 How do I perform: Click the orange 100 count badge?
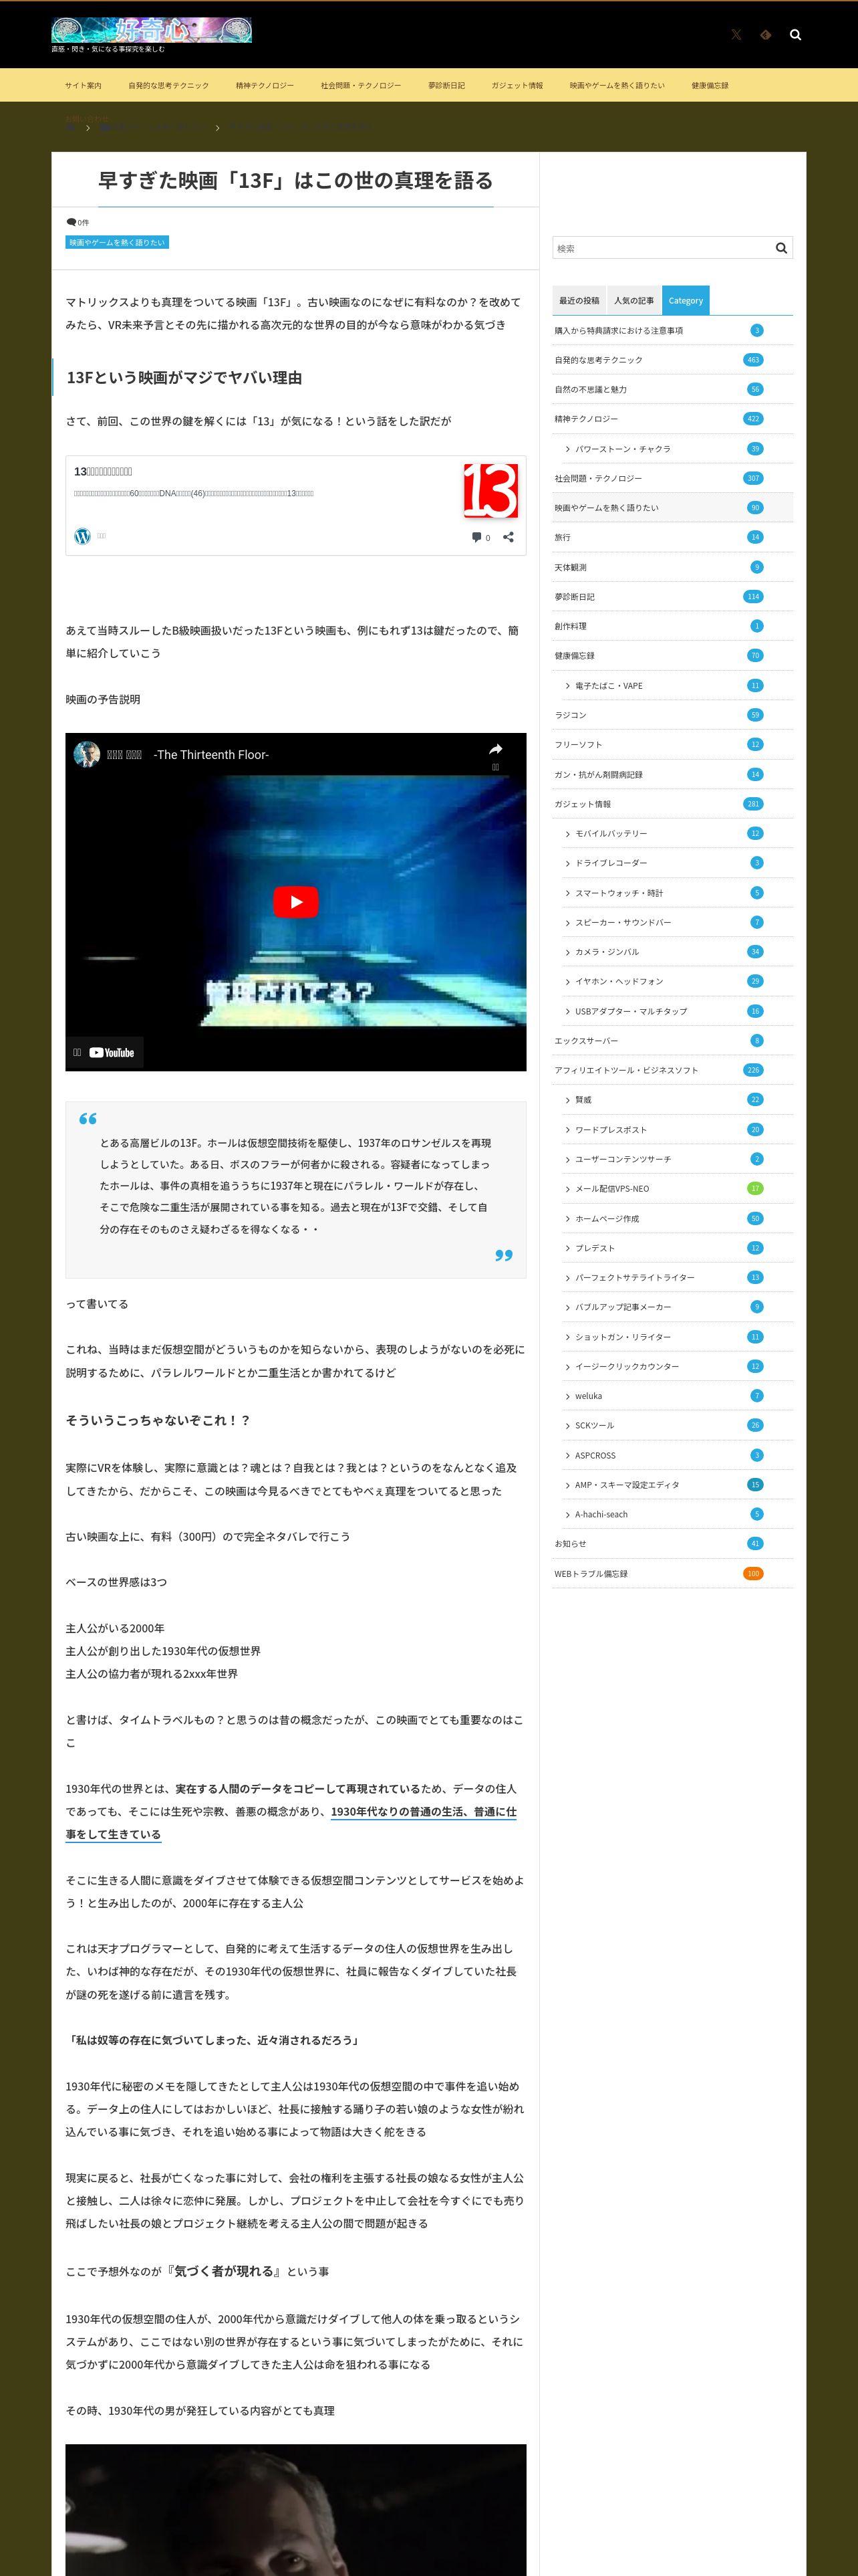pos(753,1574)
